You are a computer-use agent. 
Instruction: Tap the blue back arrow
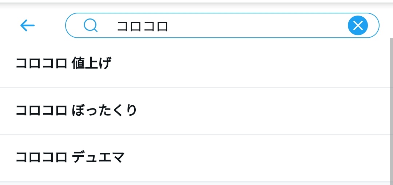[x=27, y=25]
